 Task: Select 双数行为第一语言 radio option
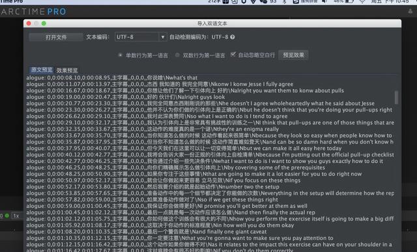pyautogui.click(x=200, y=55)
